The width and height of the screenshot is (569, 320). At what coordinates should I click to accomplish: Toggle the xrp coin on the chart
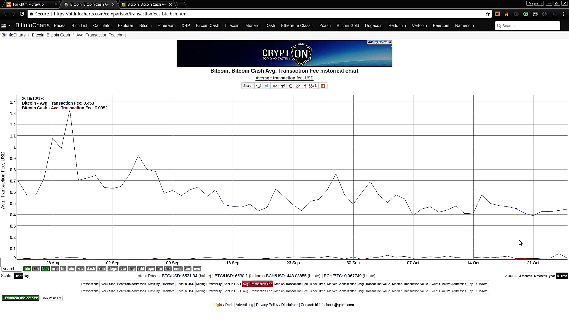pyautogui.click(x=55, y=269)
